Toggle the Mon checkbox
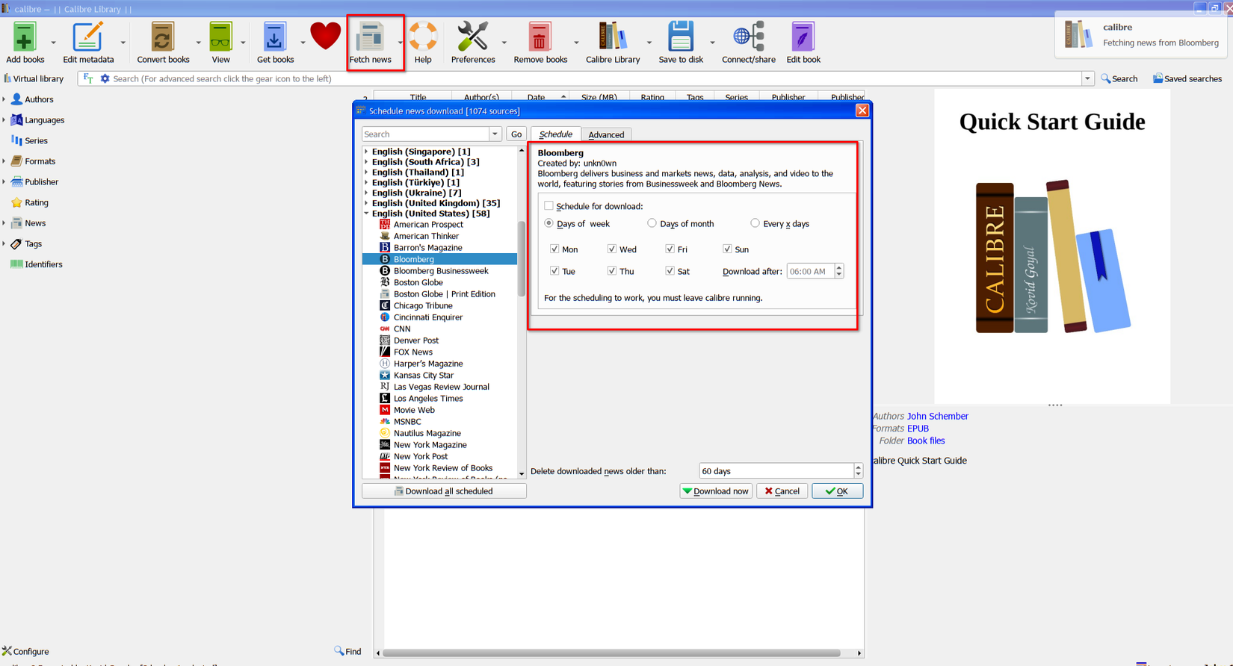Image resolution: width=1233 pixels, height=666 pixels. pyautogui.click(x=554, y=249)
